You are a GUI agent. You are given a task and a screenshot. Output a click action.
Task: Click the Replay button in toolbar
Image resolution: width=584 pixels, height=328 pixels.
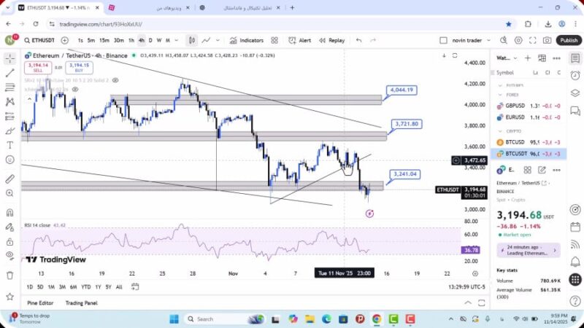[x=332, y=41]
